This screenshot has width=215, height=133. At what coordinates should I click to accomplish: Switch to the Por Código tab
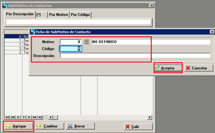(x=80, y=15)
